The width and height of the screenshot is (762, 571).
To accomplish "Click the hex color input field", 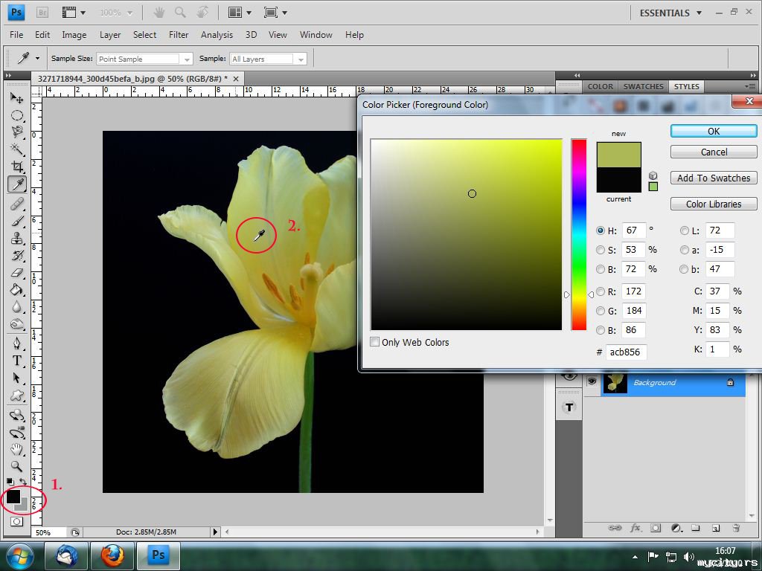I will pos(626,352).
